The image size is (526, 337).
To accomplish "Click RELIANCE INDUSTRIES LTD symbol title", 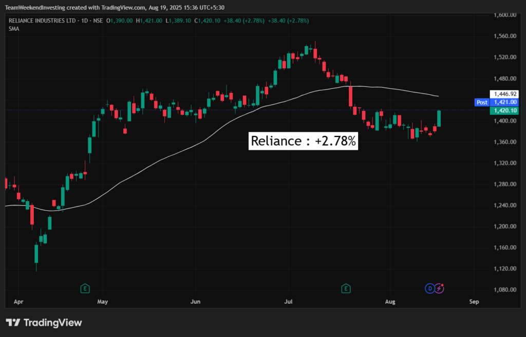I will [42, 21].
